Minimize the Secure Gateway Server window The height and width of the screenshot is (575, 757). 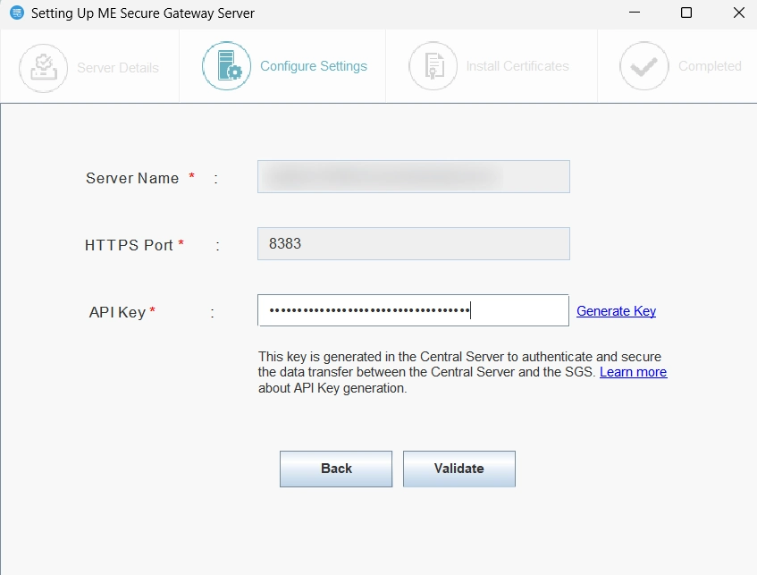(634, 13)
